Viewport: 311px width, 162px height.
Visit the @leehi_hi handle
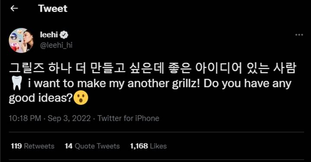pyautogui.click(x=56, y=45)
